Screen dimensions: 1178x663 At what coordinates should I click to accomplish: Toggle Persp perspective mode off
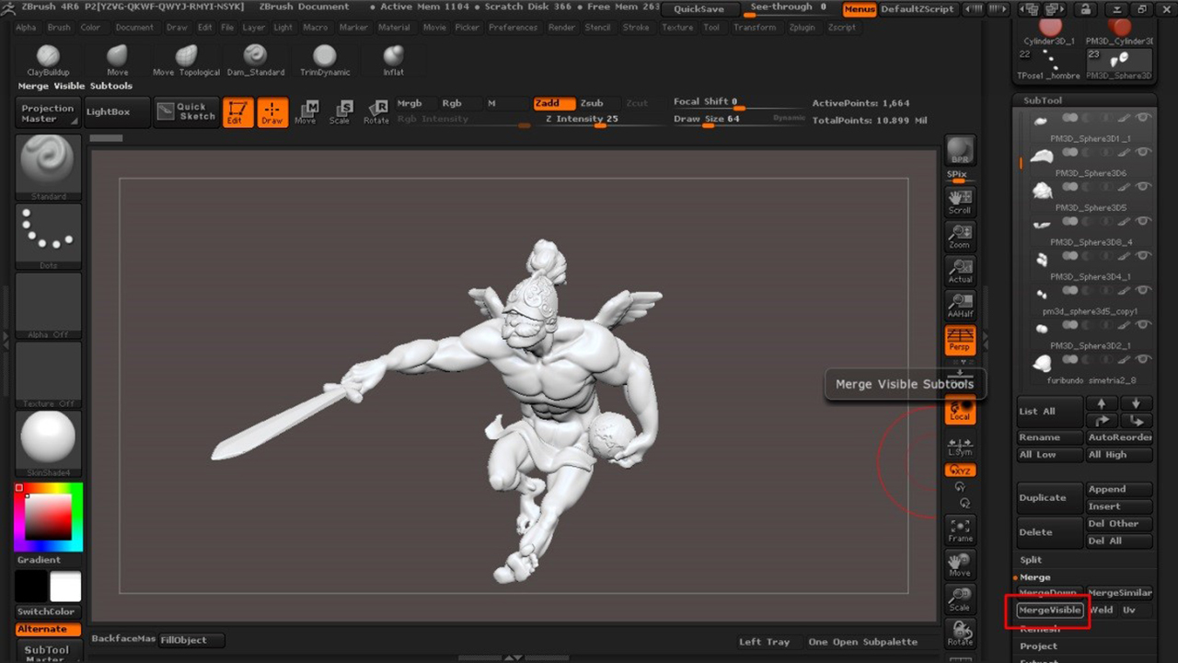click(960, 340)
